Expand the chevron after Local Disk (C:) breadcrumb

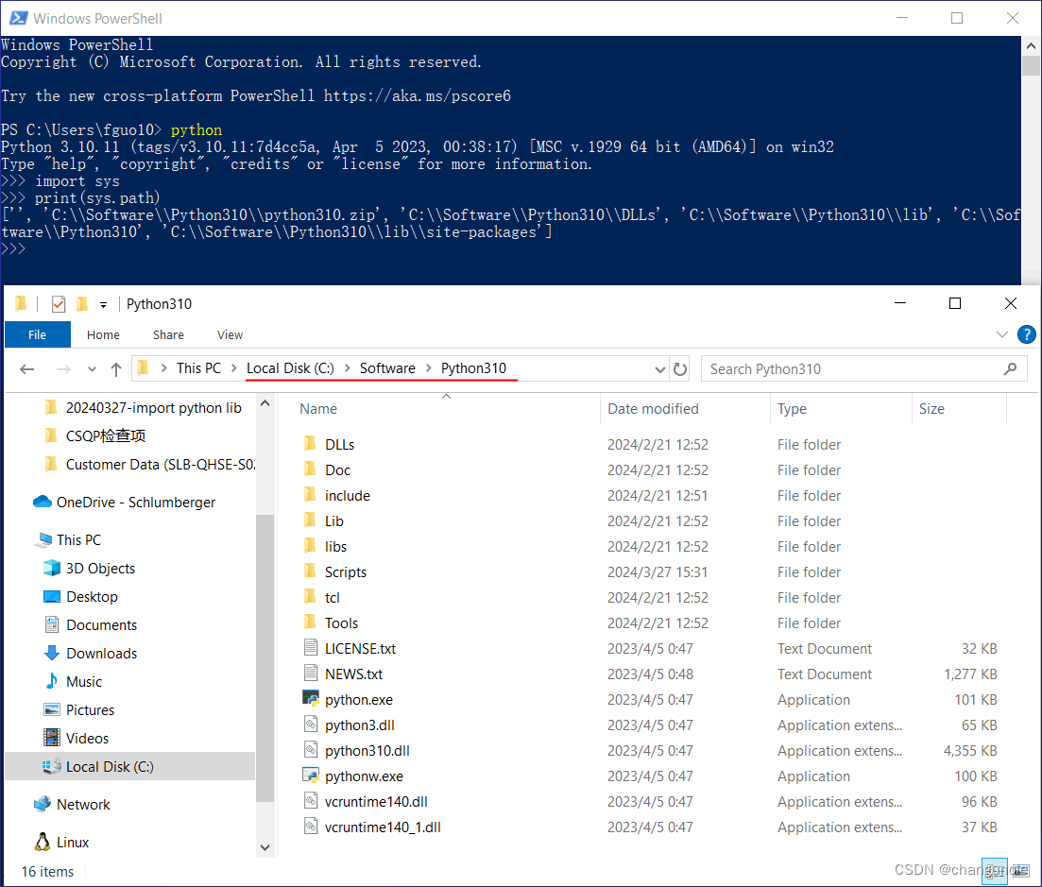pyautogui.click(x=347, y=368)
